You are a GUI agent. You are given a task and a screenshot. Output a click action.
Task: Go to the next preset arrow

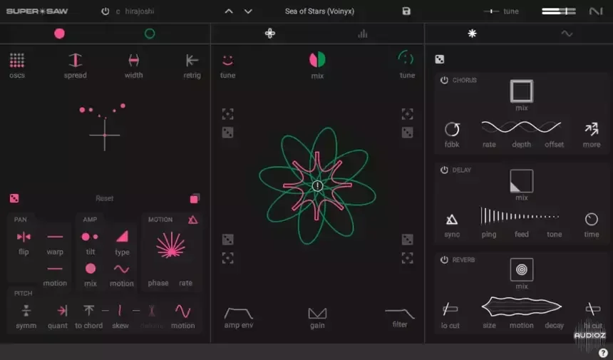[248, 11]
